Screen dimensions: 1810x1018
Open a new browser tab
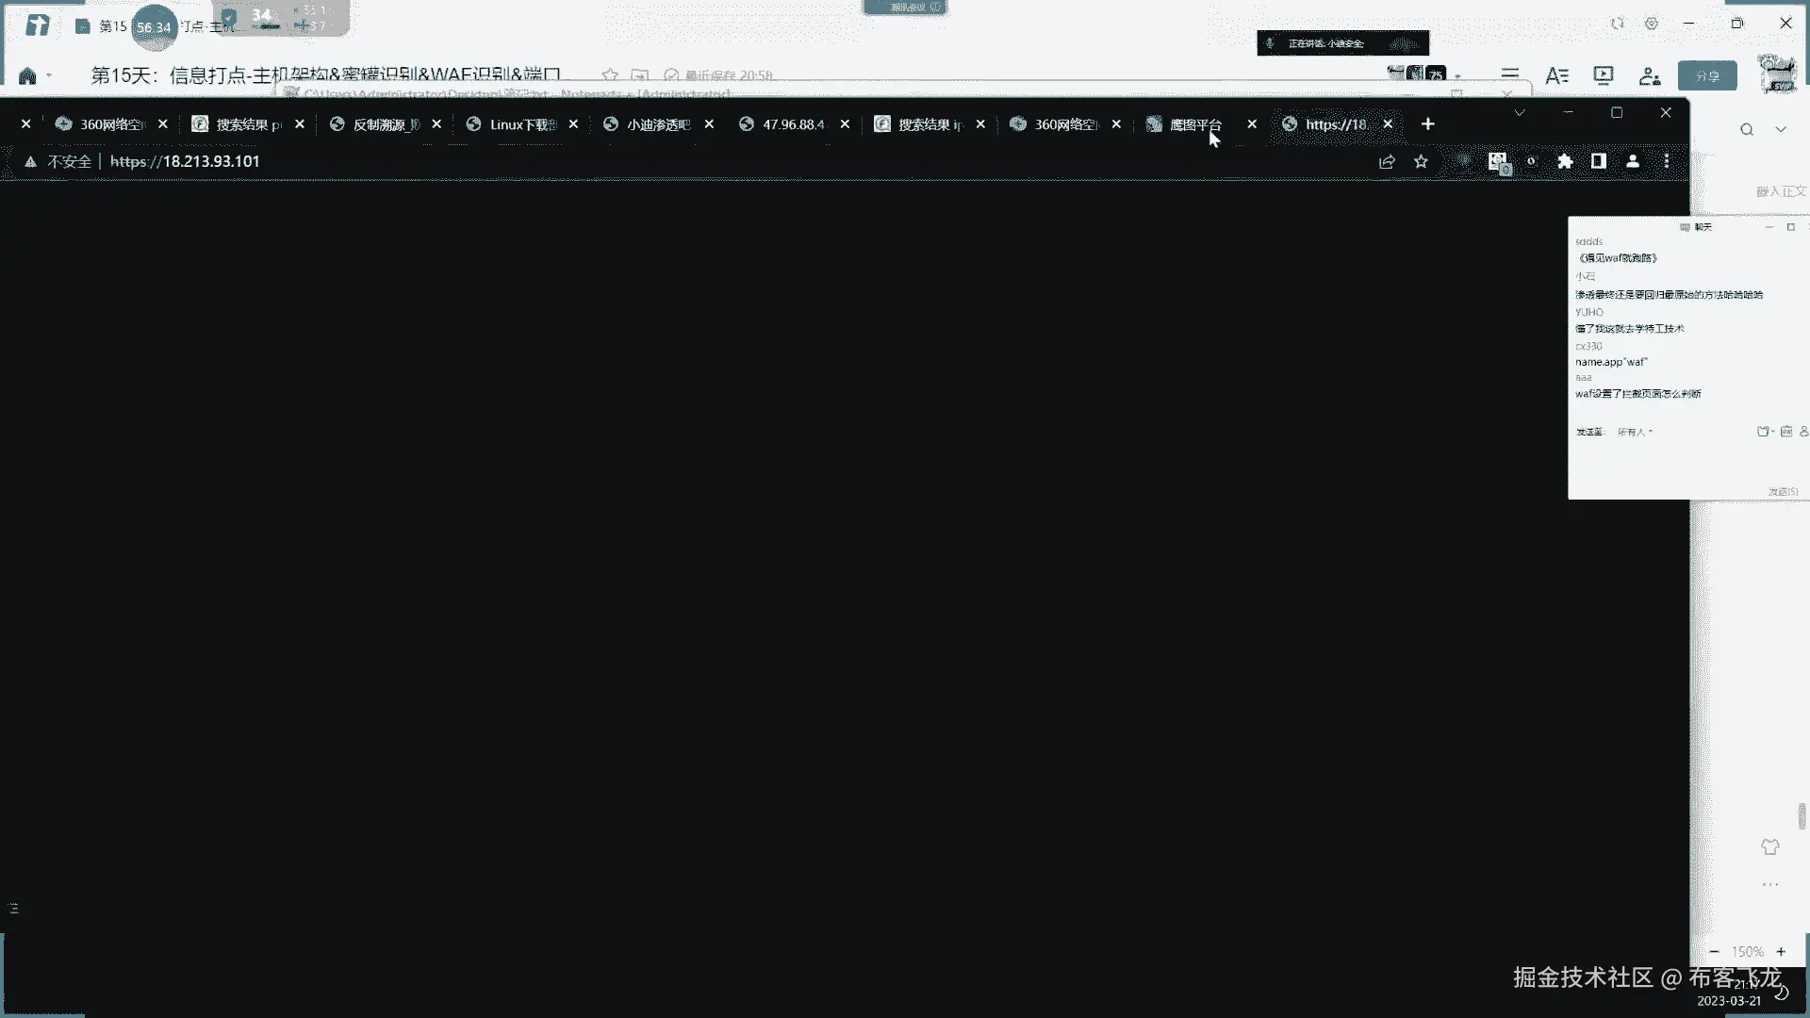1427,123
